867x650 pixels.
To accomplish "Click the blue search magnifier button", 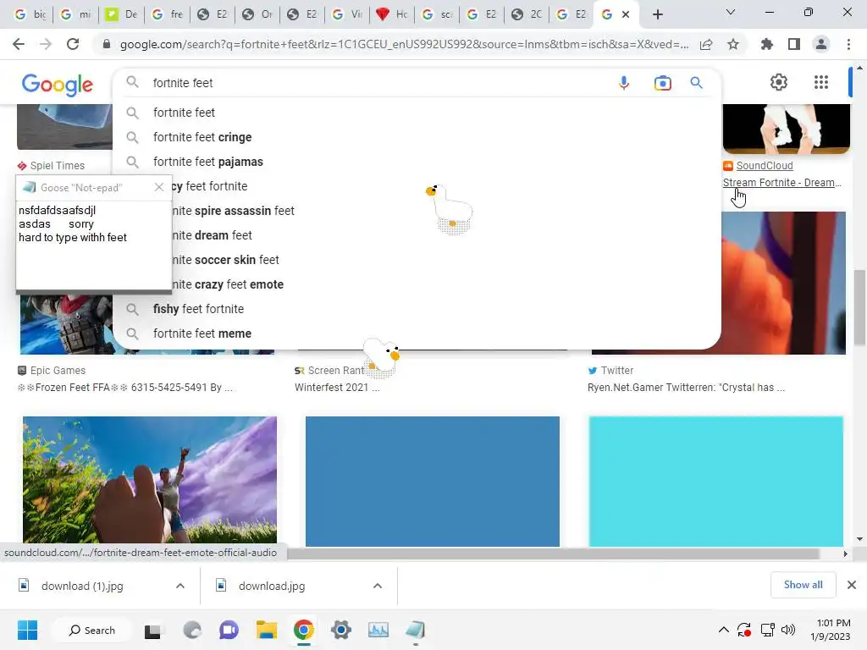I will [696, 83].
